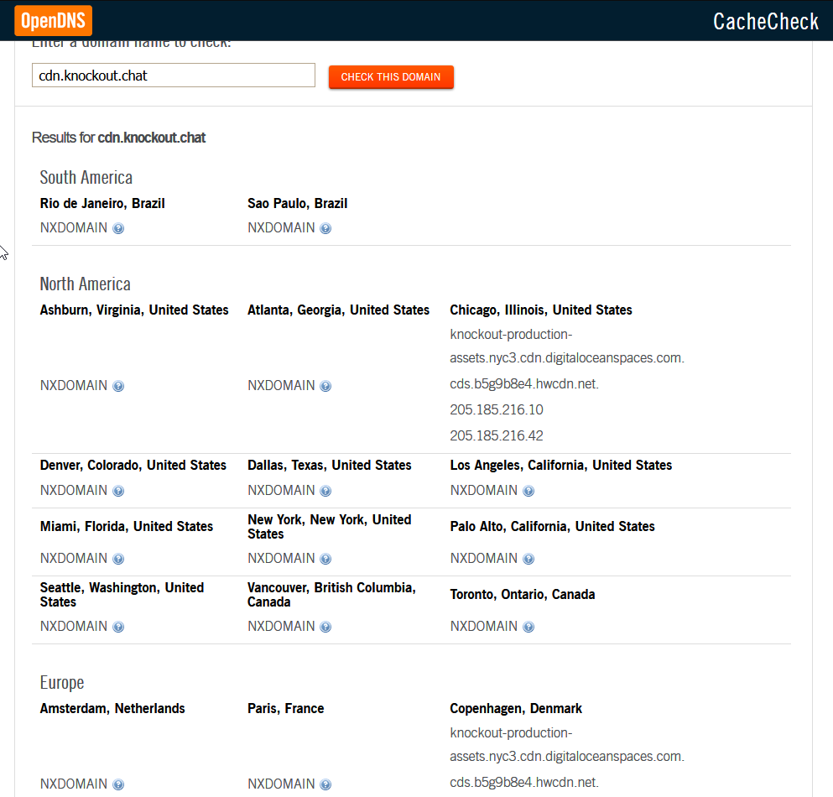Click Copenhagen's cds.b5g9b8e4.hwcdn.net entry
833x797 pixels.
[x=524, y=783]
